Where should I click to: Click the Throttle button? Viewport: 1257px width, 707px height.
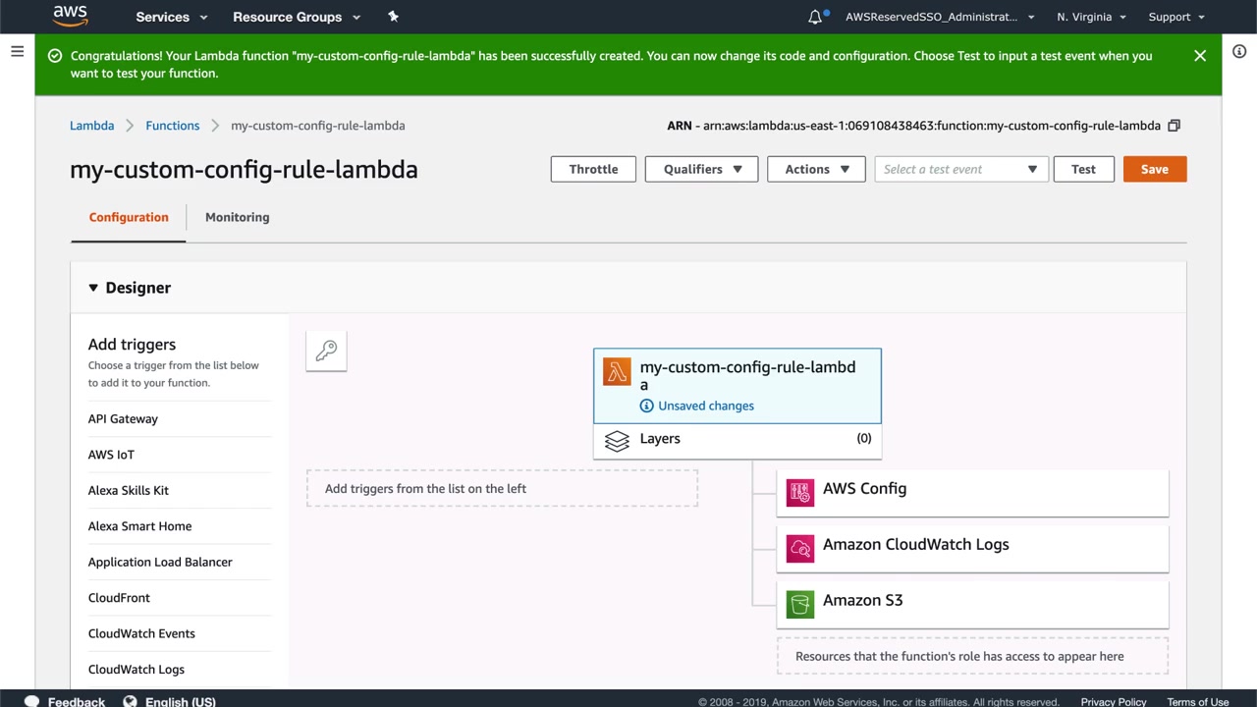pyautogui.click(x=593, y=169)
